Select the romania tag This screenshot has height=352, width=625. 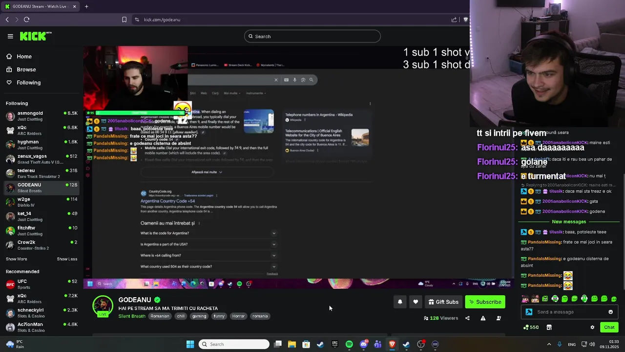click(260, 316)
